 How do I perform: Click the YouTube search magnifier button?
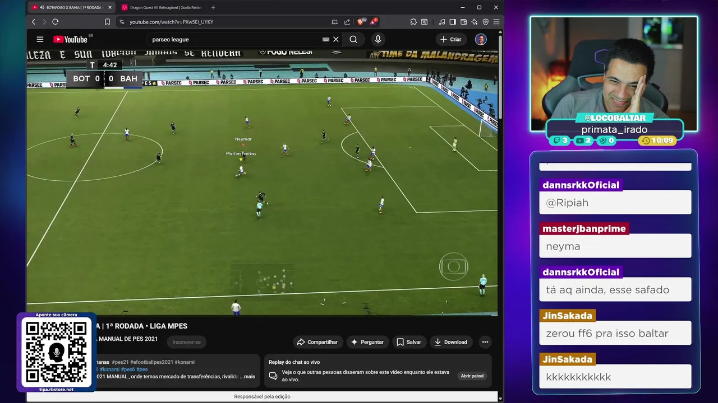[x=353, y=39]
